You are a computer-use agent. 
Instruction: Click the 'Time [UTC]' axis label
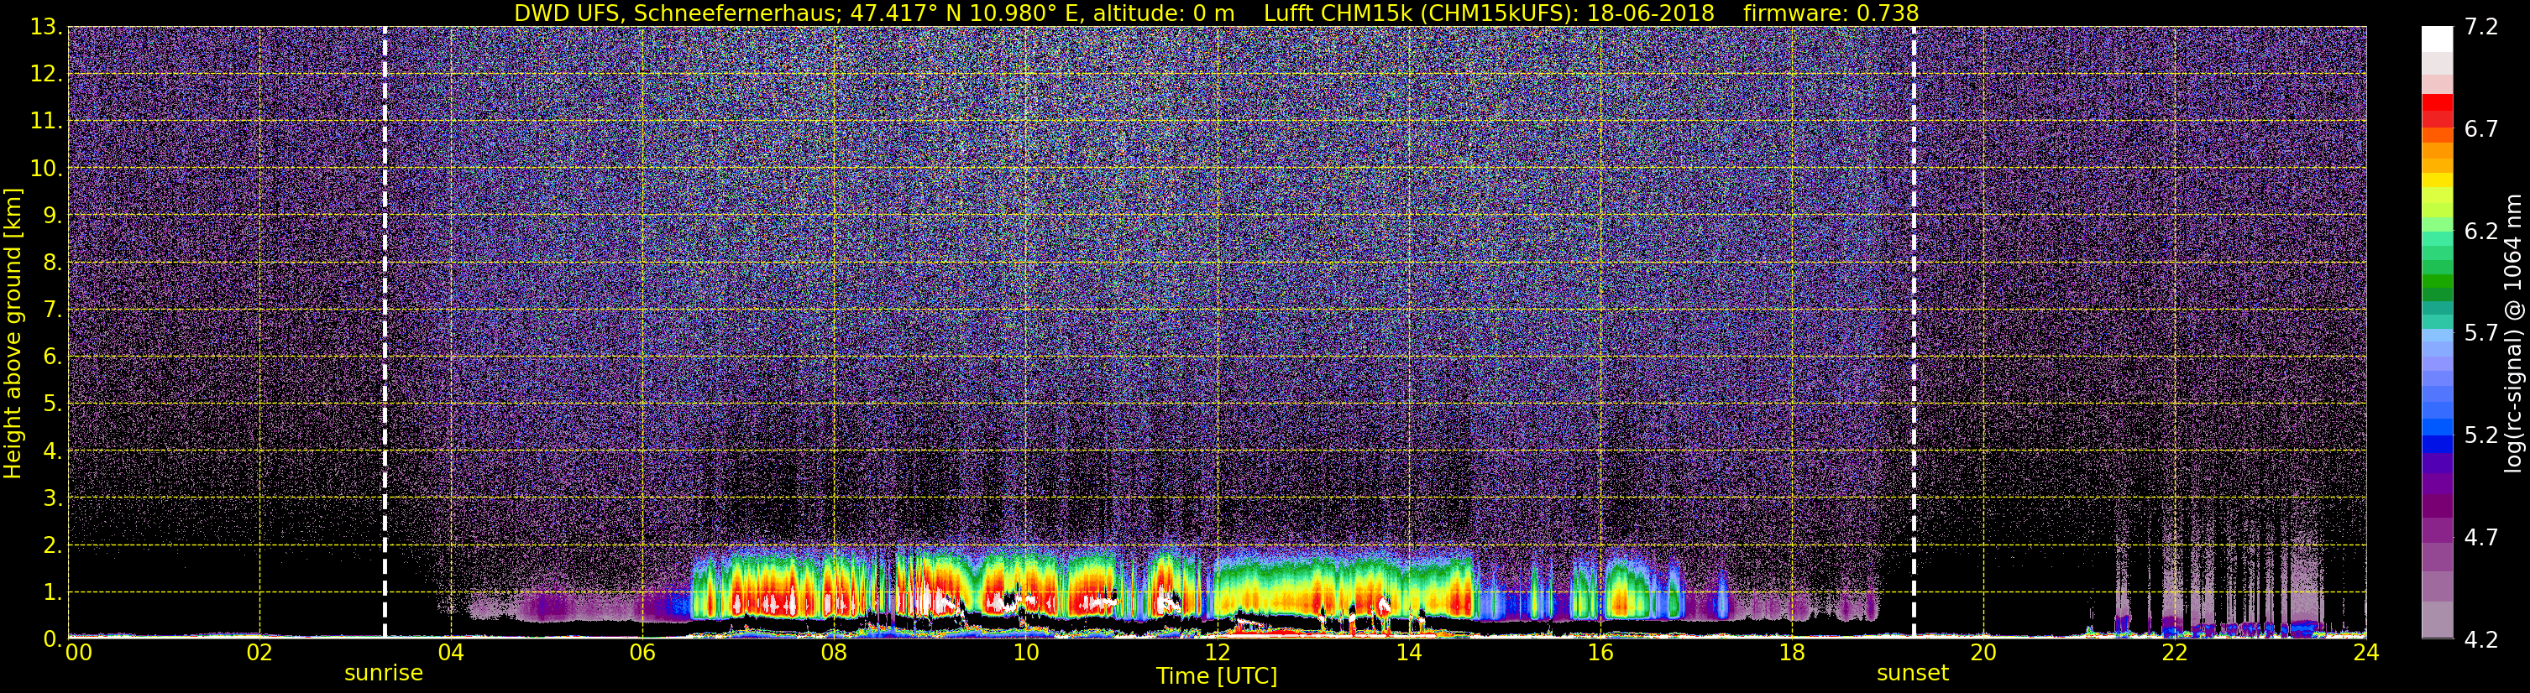pos(1217,676)
